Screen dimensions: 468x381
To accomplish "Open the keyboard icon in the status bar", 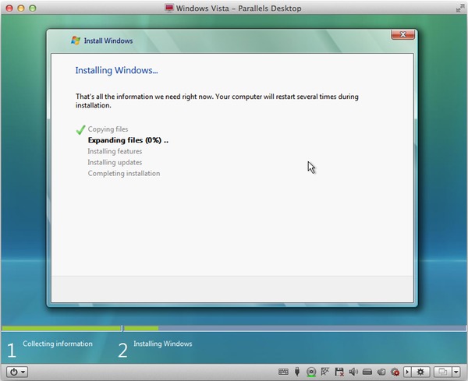I will (283, 372).
